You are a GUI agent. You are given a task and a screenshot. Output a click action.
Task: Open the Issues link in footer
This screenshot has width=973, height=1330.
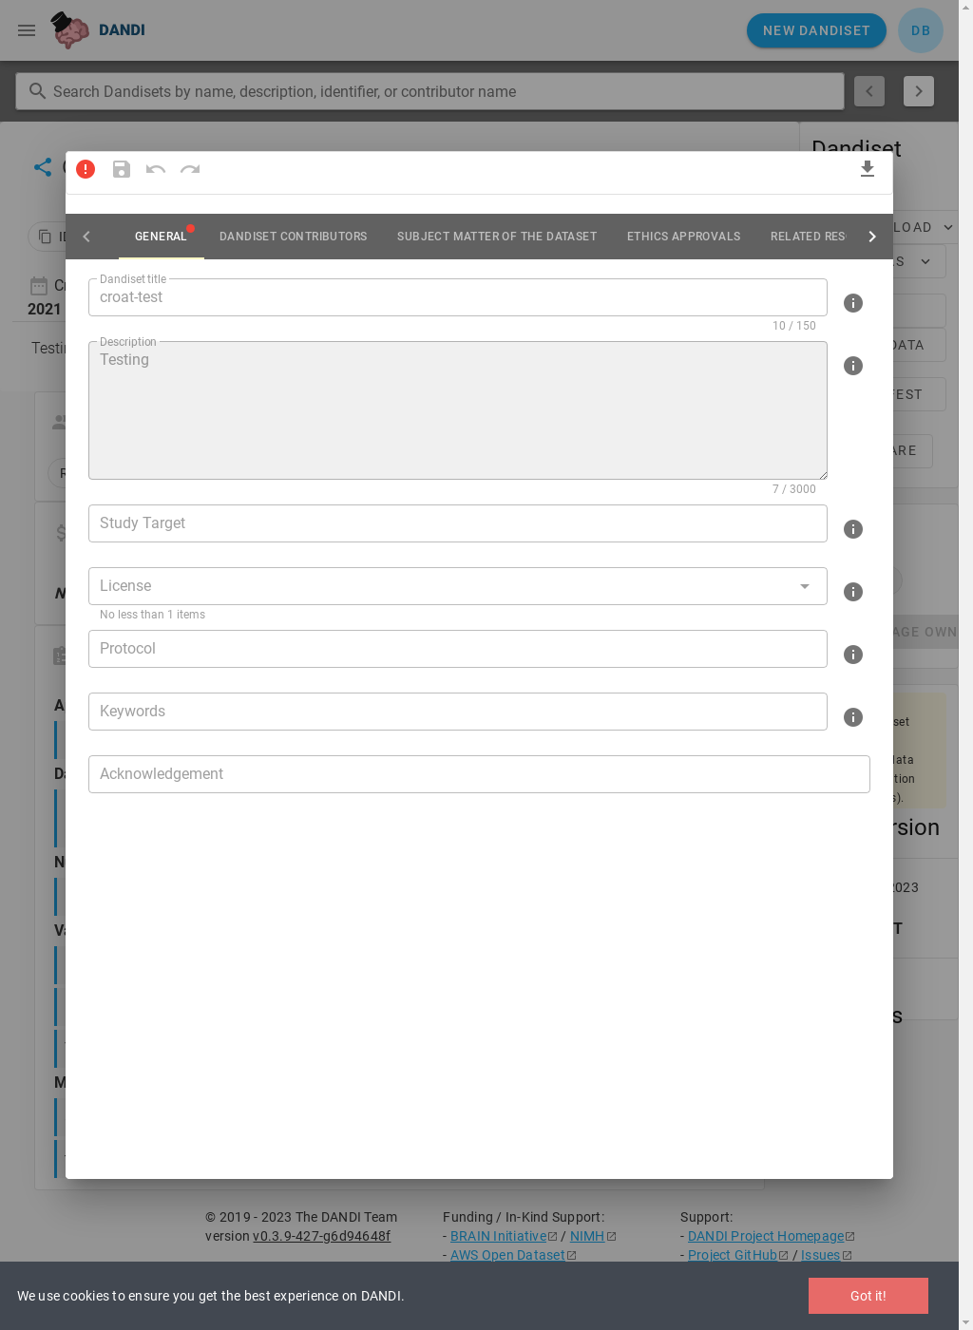[826, 1255]
